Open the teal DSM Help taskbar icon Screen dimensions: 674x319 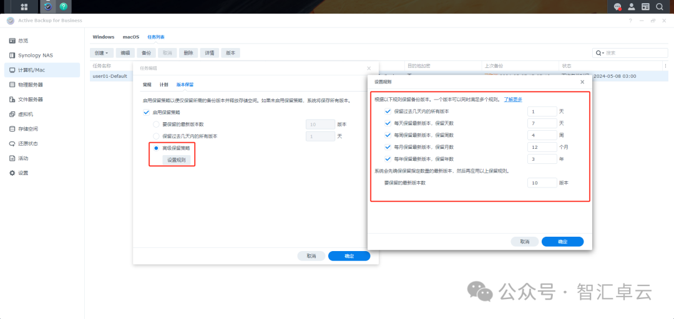[64, 6]
